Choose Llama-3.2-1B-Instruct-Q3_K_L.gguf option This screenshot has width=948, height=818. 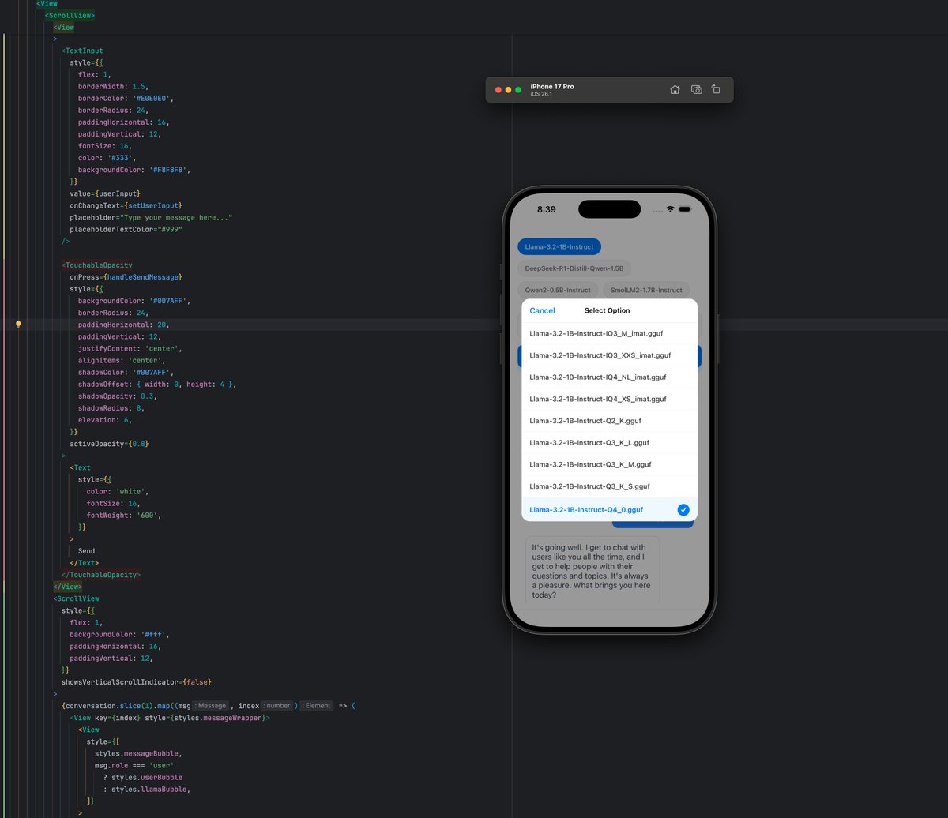[609, 443]
